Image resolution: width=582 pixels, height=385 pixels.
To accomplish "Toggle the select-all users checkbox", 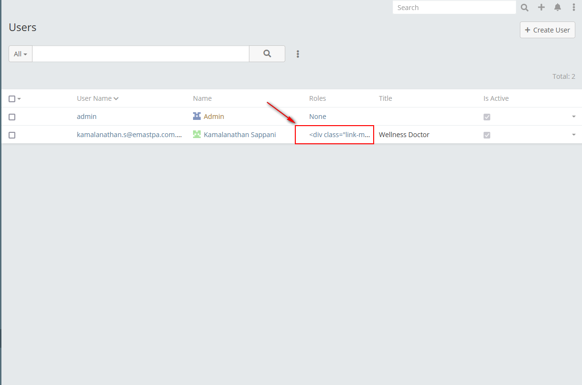I will pos(12,99).
